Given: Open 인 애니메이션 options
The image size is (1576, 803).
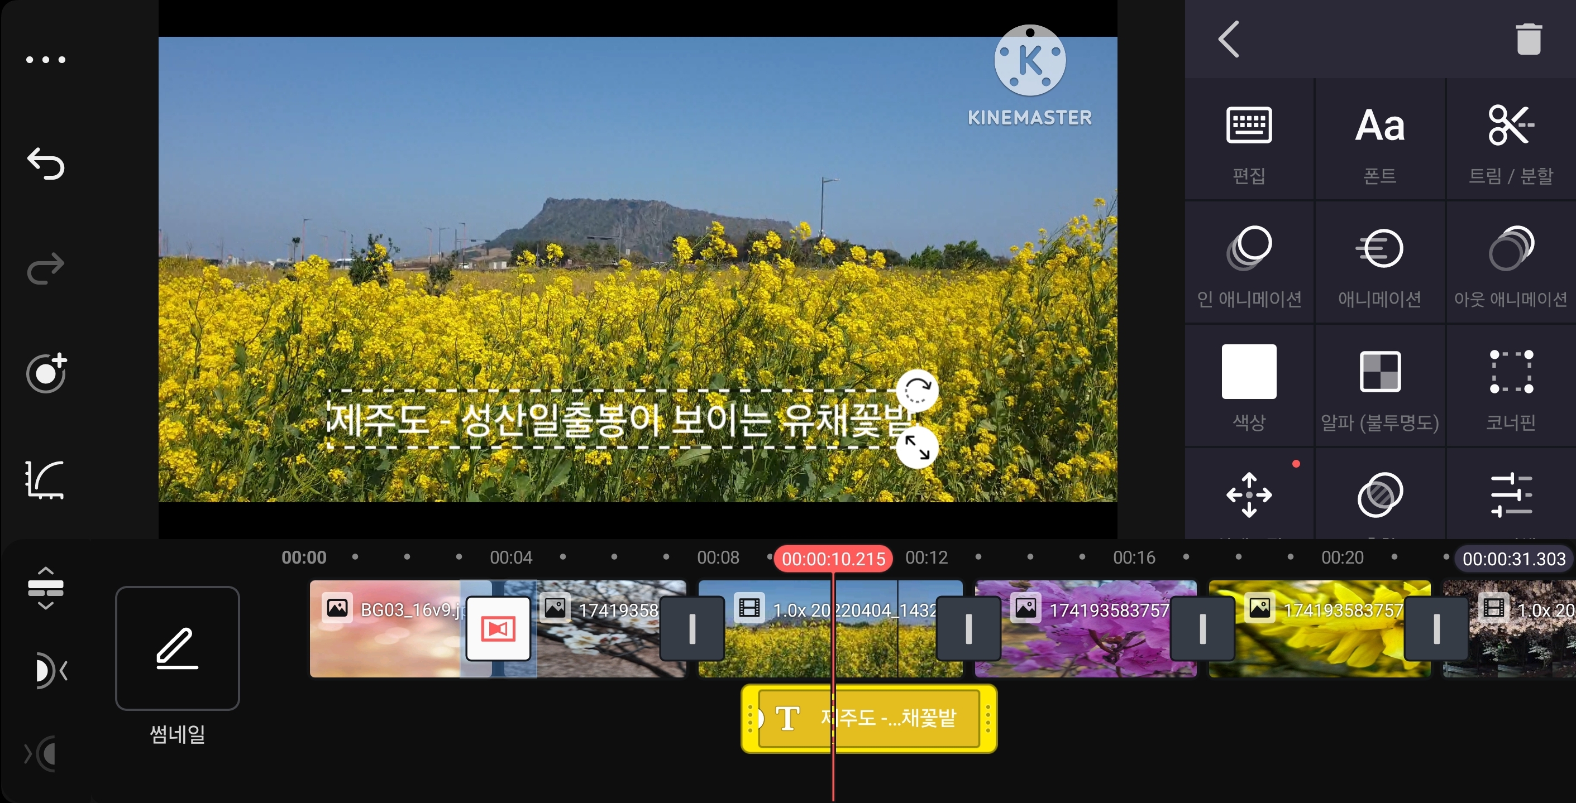Looking at the screenshot, I should point(1249,264).
